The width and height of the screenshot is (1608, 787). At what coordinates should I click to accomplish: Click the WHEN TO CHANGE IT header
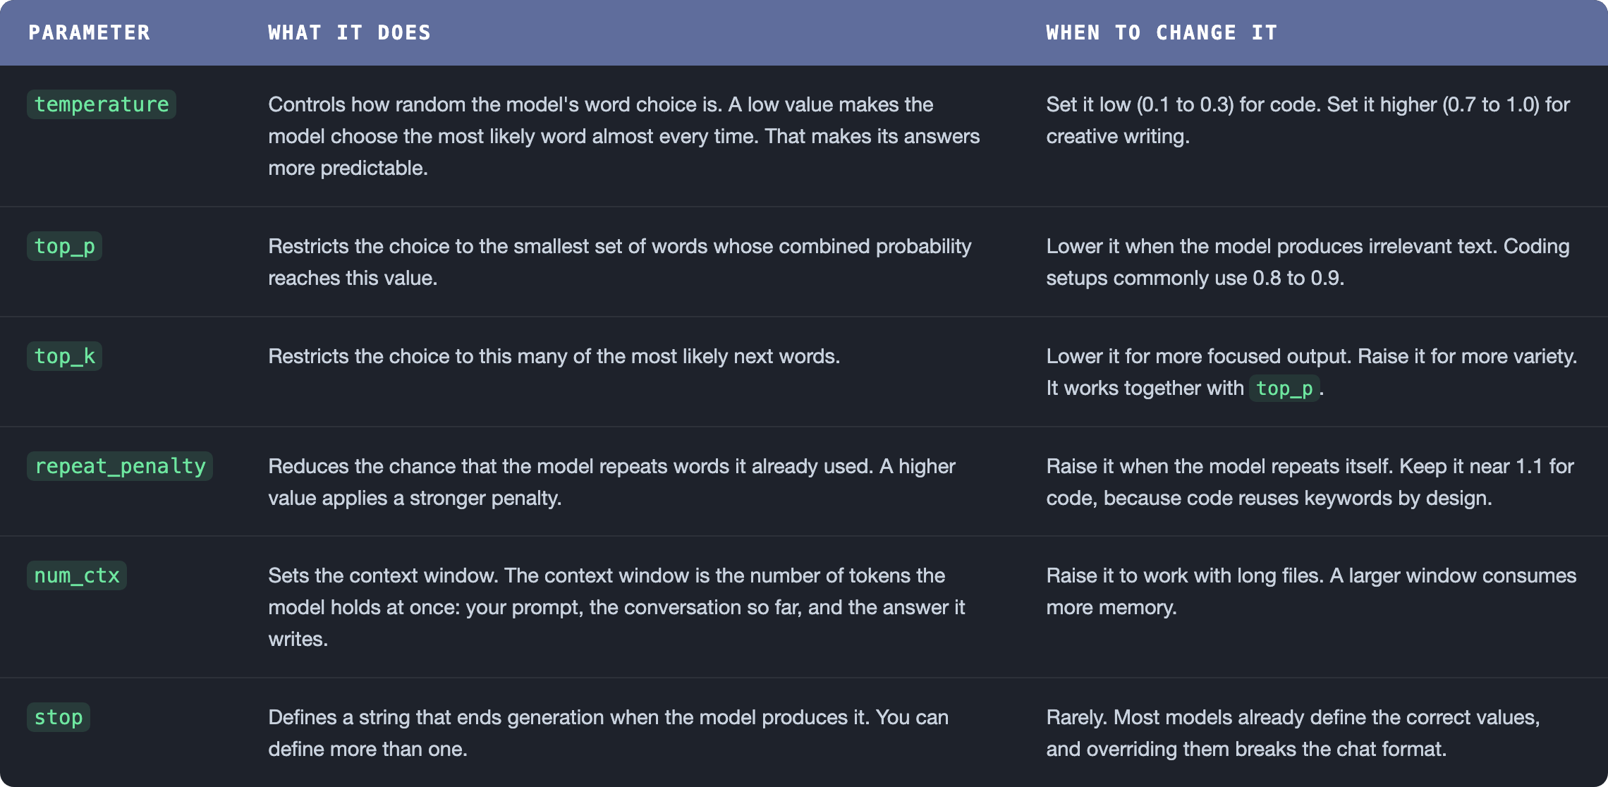[x=1162, y=32]
